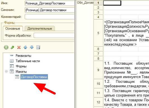This screenshot has height=108, width=149.
Task: Click cell starting '1.3. Поставщик гарантиру'
Action: click(126, 93)
